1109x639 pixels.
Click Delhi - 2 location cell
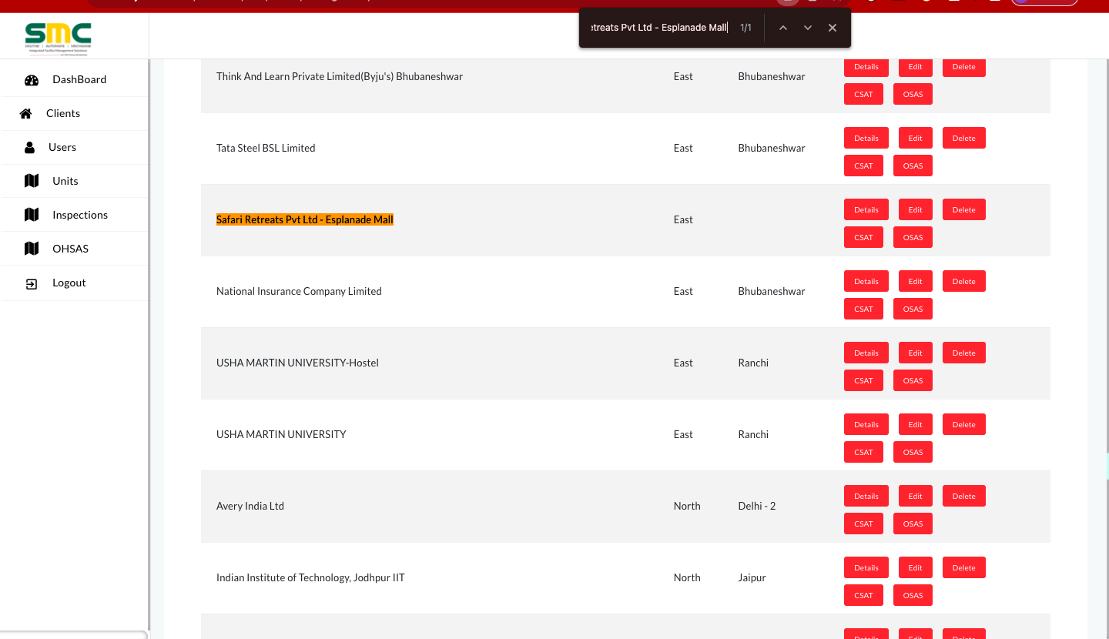[x=757, y=507]
